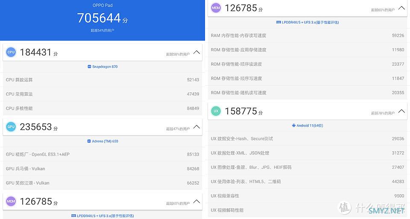
Task: Select the ROM 顺序读速度 row
Action: [x=307, y=64]
